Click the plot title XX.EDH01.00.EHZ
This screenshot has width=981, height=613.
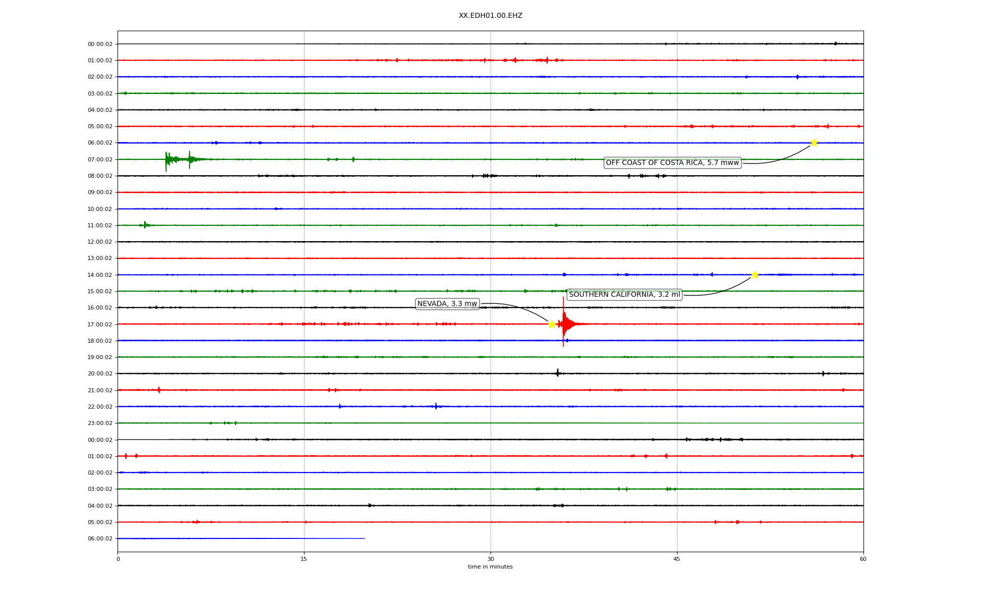tap(491, 16)
